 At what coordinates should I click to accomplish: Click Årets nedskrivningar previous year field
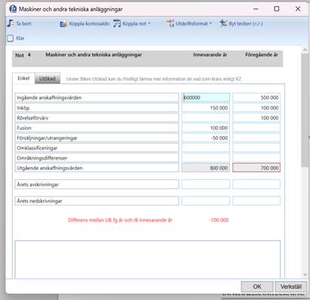point(256,201)
